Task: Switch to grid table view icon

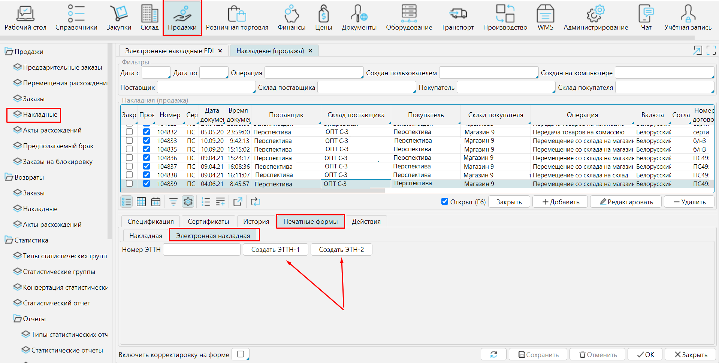Action: [141, 202]
